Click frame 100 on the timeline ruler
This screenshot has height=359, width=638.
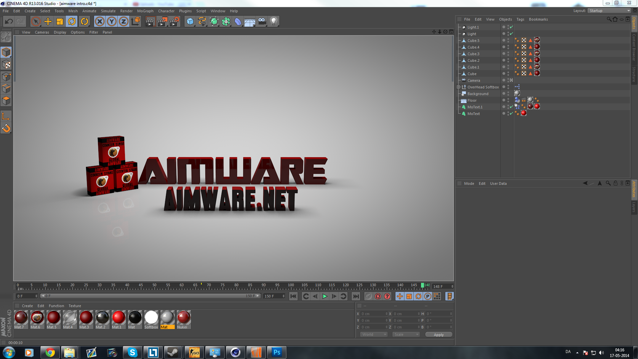291,287
